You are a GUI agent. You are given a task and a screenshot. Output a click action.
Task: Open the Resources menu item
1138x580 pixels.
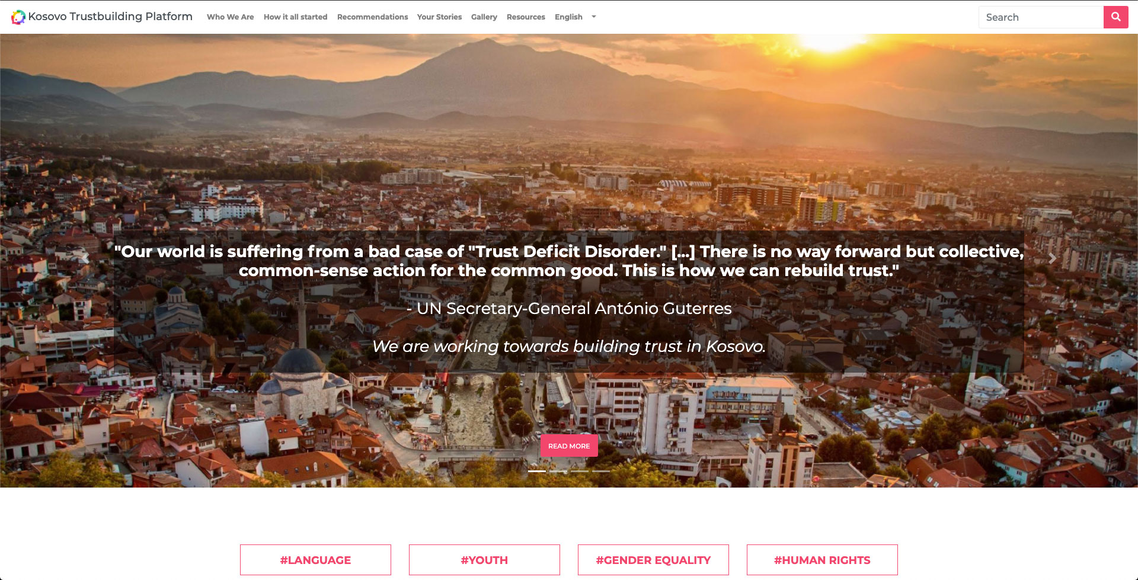point(526,17)
